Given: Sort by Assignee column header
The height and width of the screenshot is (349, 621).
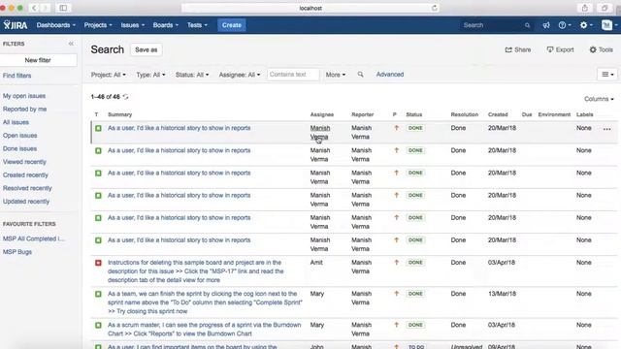Looking at the screenshot, I should (322, 114).
